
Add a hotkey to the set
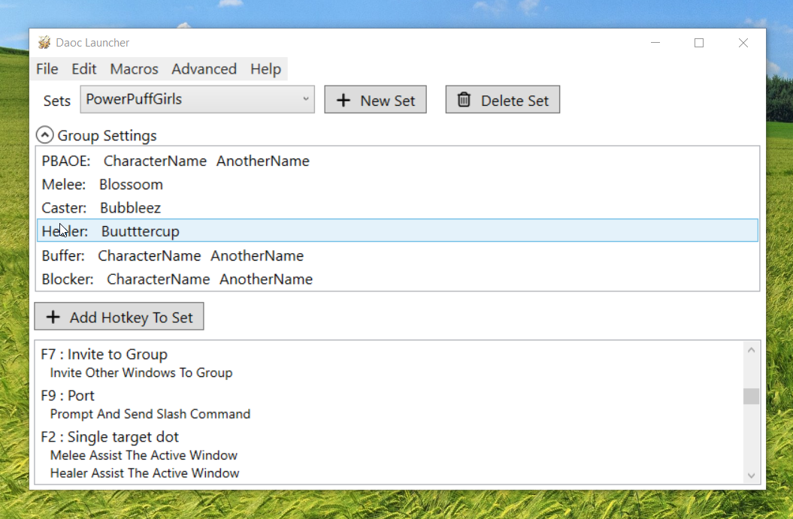pyautogui.click(x=119, y=315)
